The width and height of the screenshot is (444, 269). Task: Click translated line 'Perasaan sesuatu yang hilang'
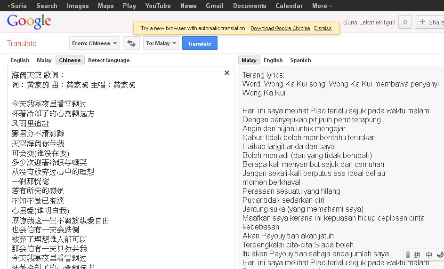[291, 191]
